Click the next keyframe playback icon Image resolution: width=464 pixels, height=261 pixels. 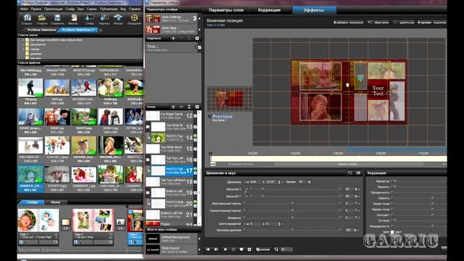click(x=216, y=249)
